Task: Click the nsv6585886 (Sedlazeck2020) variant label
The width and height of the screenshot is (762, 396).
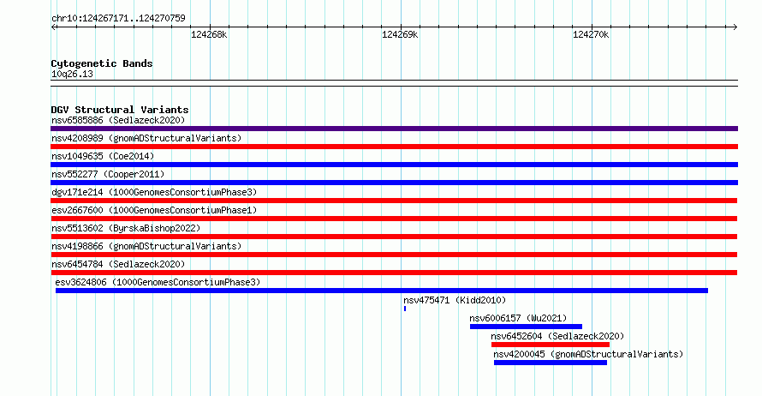Action: tap(118, 120)
